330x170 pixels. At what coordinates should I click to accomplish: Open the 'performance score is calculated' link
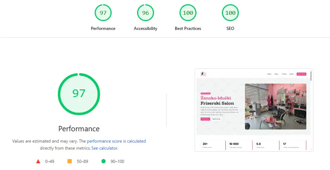click(x=116, y=141)
